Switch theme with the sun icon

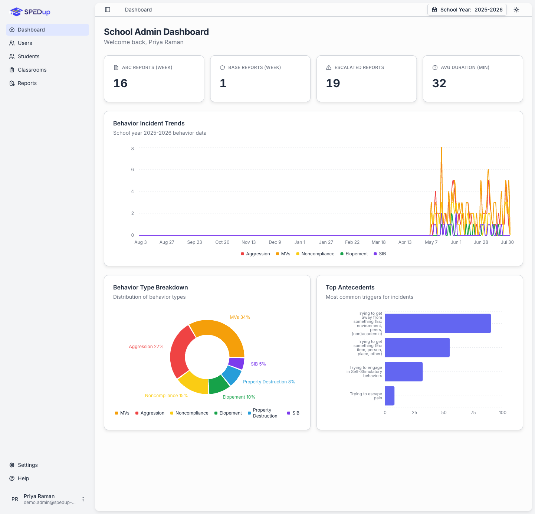tap(516, 10)
